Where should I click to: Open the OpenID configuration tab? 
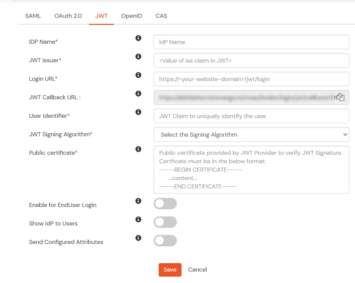pyautogui.click(x=131, y=16)
